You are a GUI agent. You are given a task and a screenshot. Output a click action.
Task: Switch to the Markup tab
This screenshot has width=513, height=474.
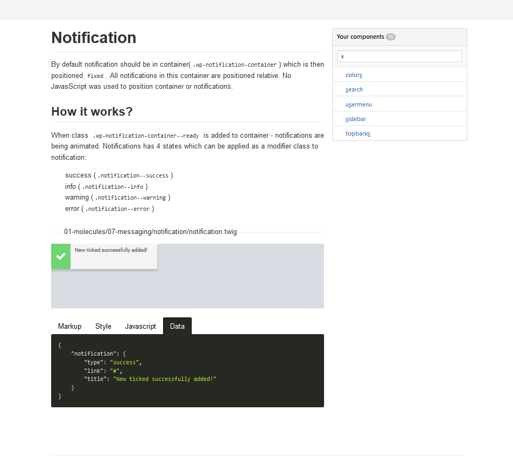point(69,326)
